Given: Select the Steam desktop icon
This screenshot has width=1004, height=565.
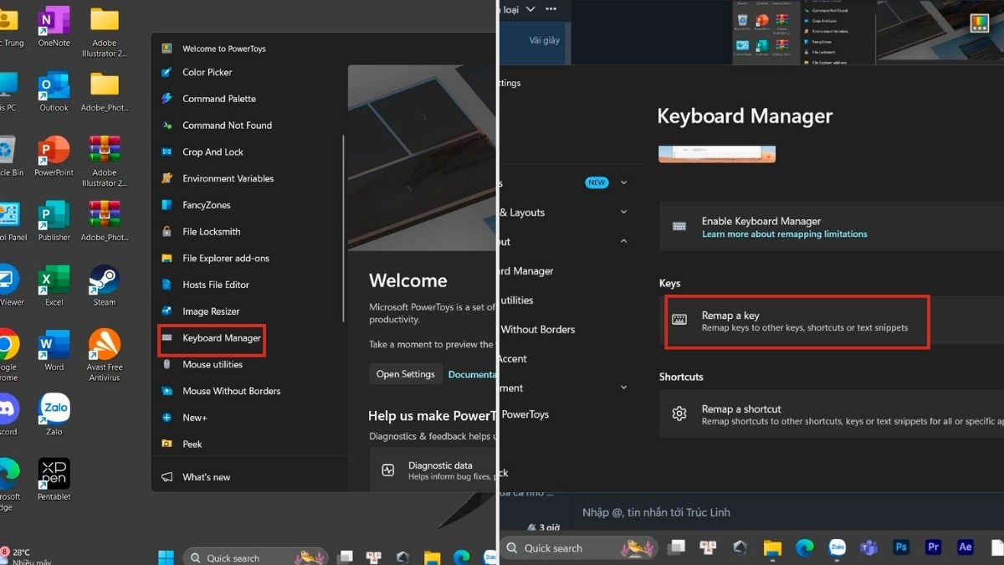Looking at the screenshot, I should point(105,285).
